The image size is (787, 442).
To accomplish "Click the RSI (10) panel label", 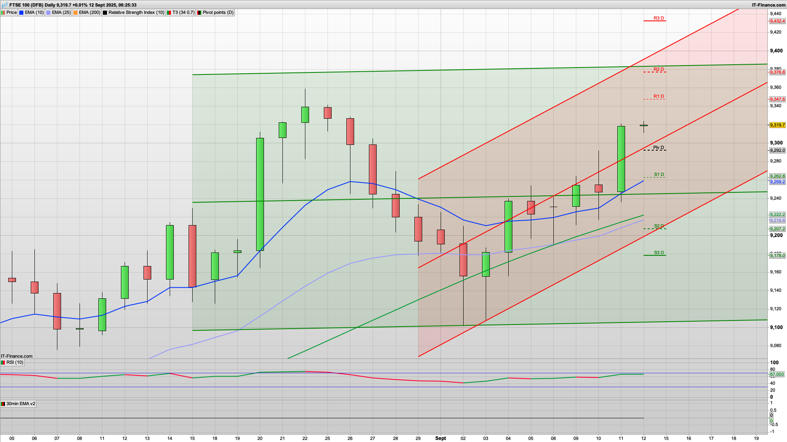I will click(12, 363).
